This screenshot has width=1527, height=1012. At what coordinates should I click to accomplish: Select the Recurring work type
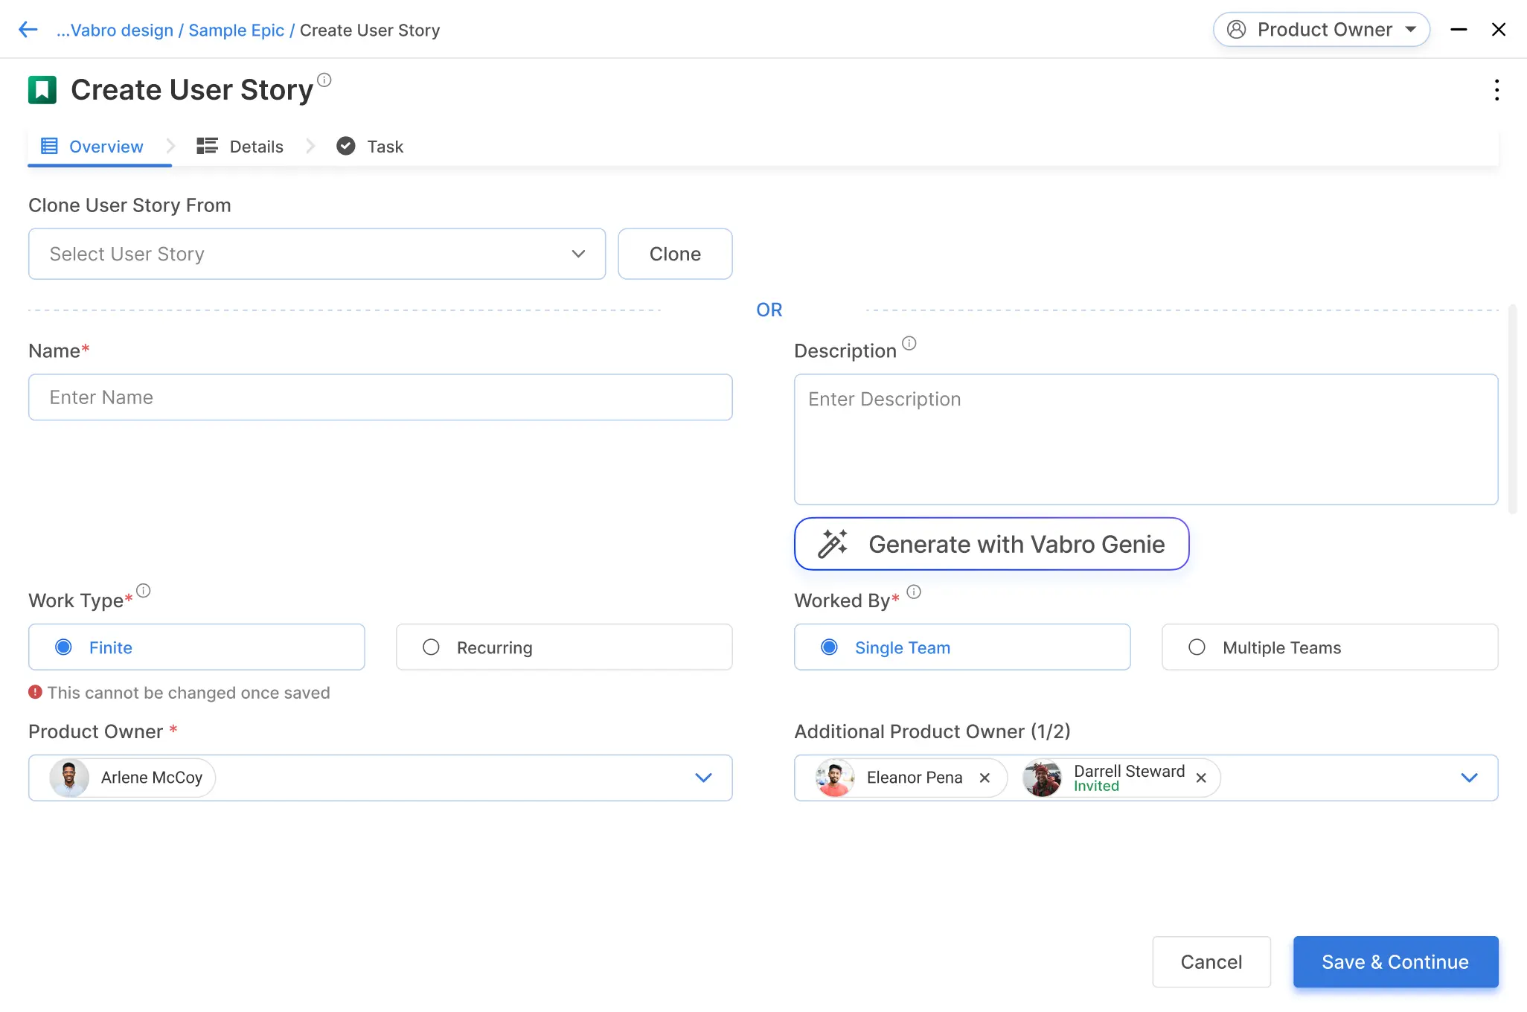[564, 647]
